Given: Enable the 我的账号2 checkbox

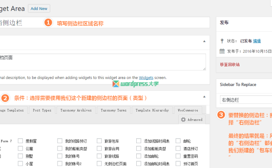Looking at the screenshot, I should pyautogui.click(x=60, y=163).
